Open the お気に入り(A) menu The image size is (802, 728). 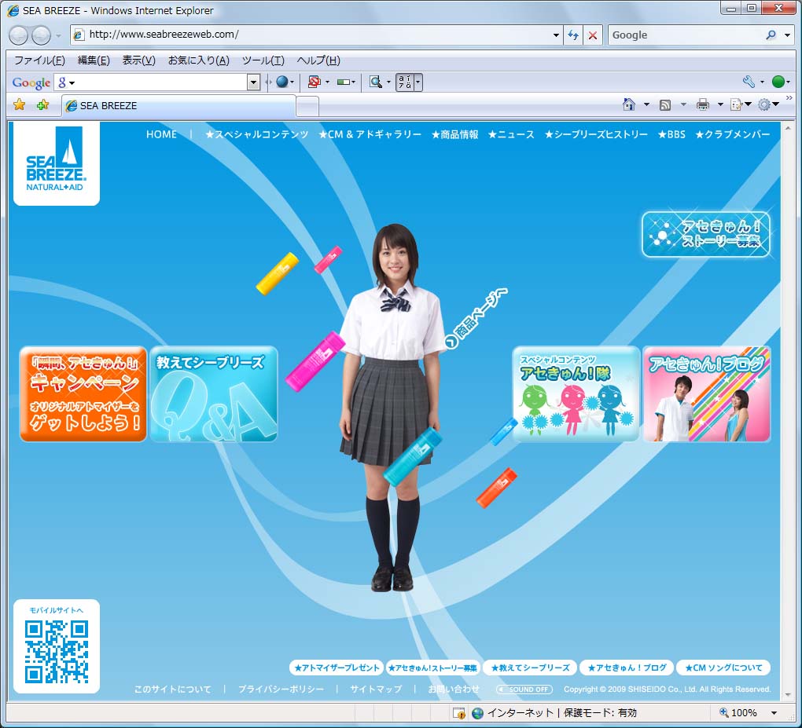(x=199, y=60)
